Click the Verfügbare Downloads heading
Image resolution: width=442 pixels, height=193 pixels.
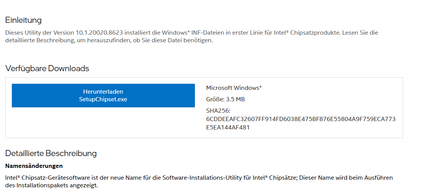pyautogui.click(x=47, y=69)
